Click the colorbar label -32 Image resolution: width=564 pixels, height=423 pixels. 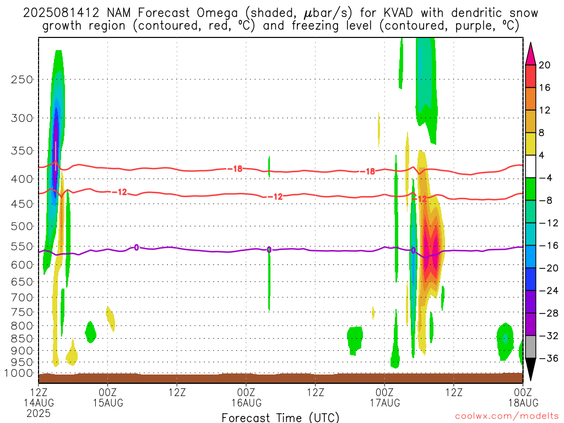pyautogui.click(x=549, y=336)
